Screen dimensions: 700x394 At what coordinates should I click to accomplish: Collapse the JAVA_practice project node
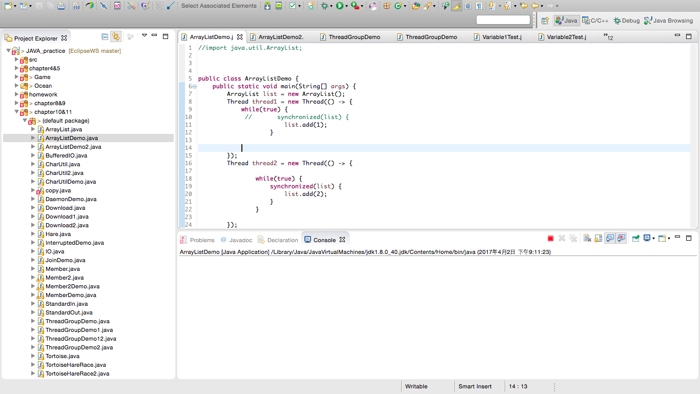9,51
